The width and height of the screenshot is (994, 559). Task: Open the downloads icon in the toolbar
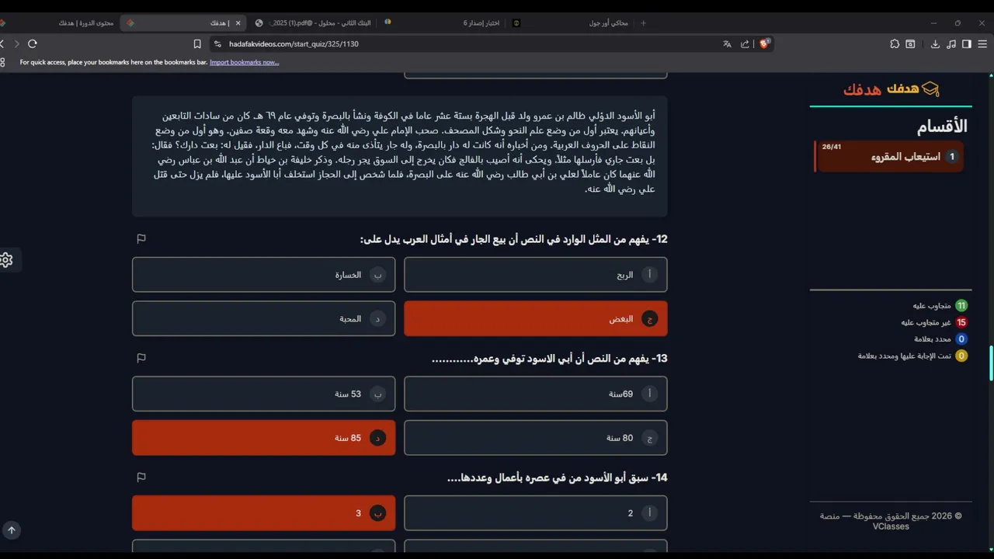point(935,44)
